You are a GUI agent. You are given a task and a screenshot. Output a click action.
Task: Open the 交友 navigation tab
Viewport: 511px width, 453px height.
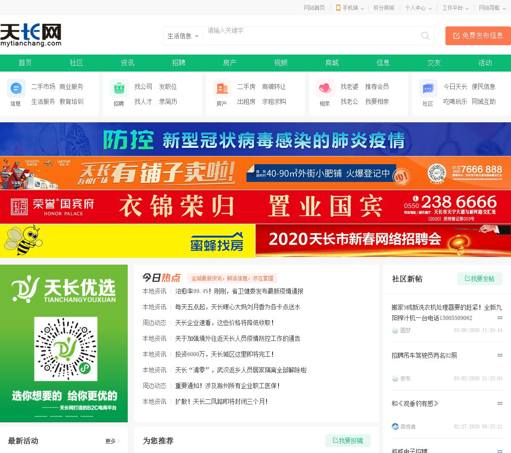tap(434, 63)
